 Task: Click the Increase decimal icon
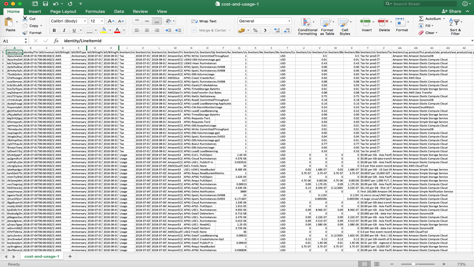[277, 30]
